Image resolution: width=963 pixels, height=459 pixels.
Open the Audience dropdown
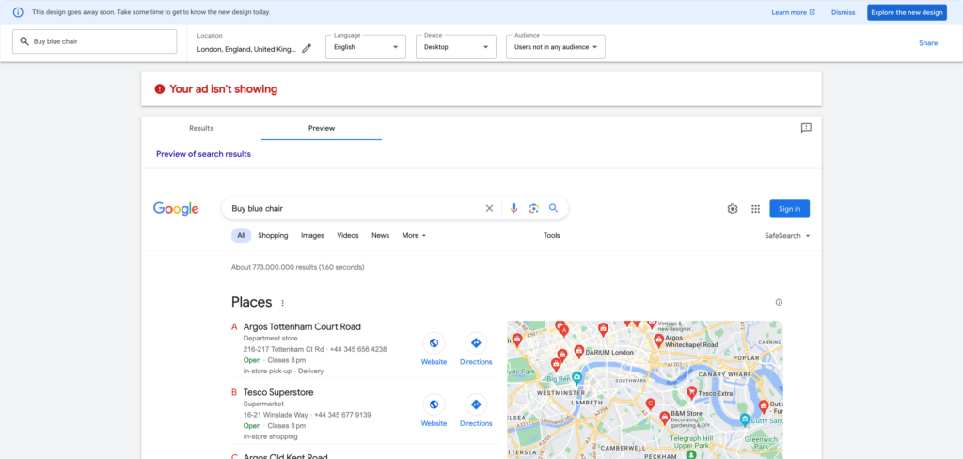click(x=555, y=46)
